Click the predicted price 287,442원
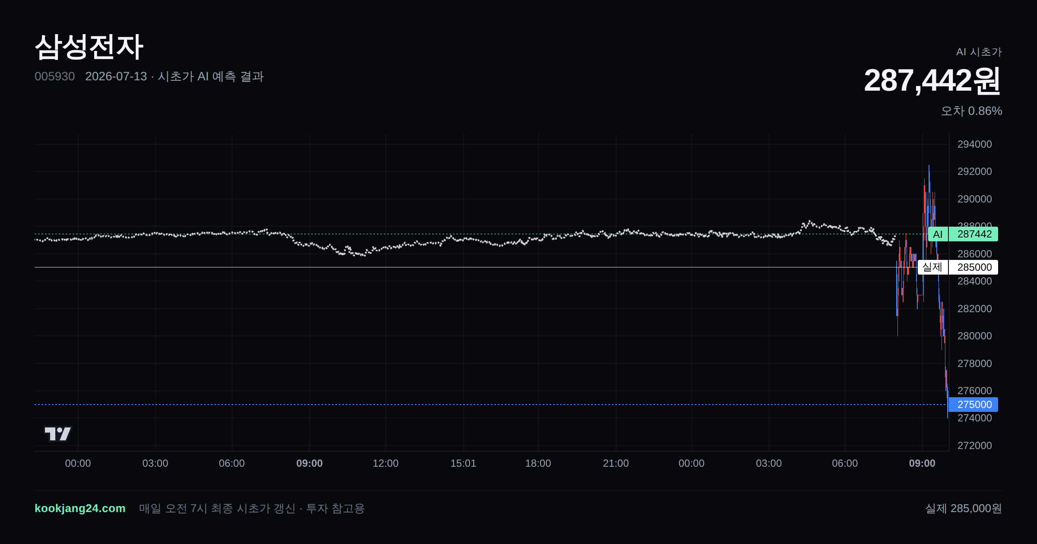The height and width of the screenshot is (544, 1037). [932, 80]
